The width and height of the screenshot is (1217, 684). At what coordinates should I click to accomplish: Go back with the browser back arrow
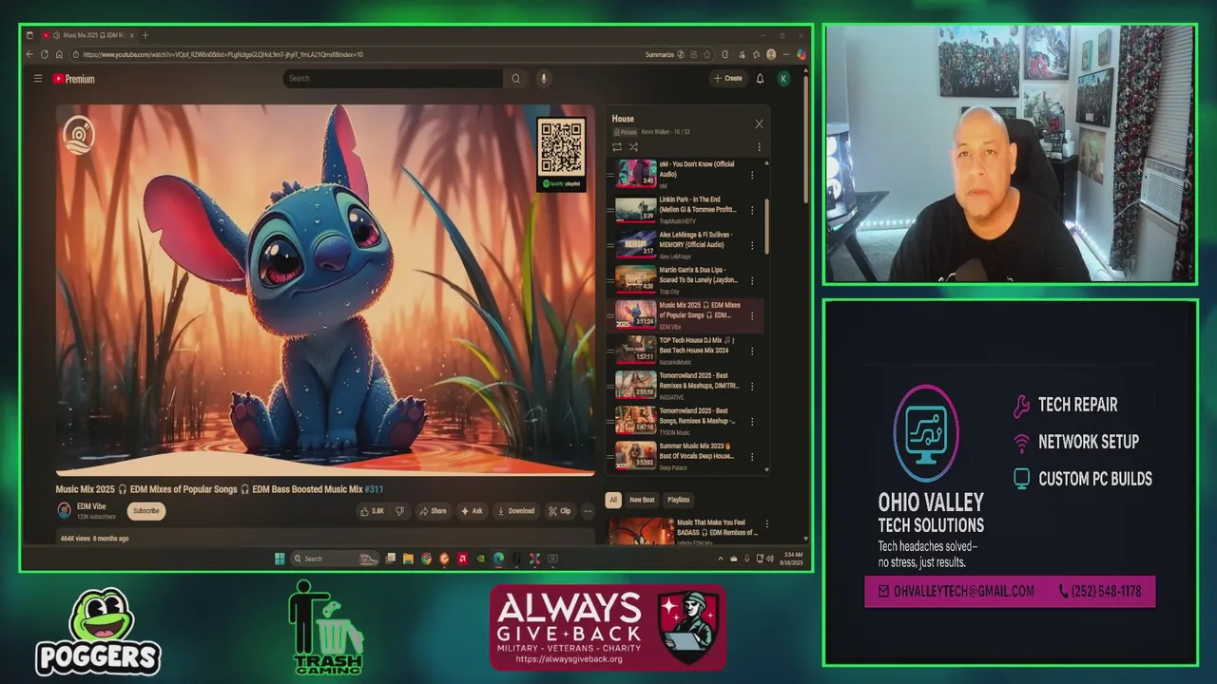[x=29, y=54]
